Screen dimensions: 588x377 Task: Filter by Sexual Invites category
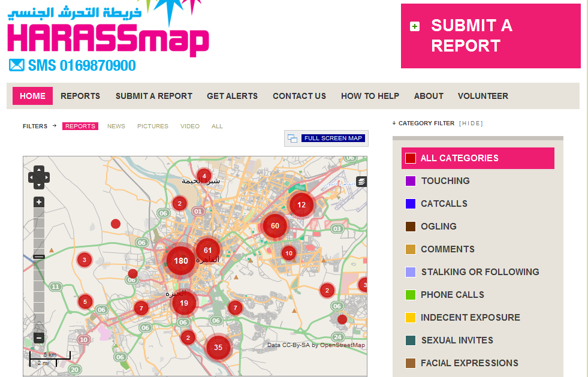pyautogui.click(x=457, y=340)
